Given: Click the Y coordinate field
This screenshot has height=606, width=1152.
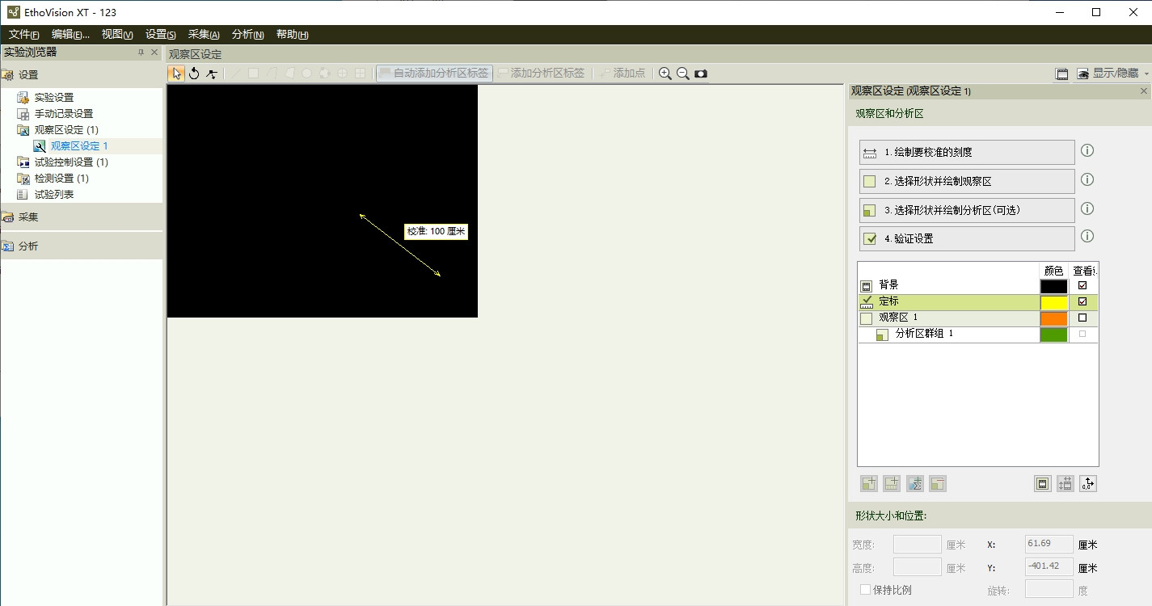Looking at the screenshot, I should 1049,566.
